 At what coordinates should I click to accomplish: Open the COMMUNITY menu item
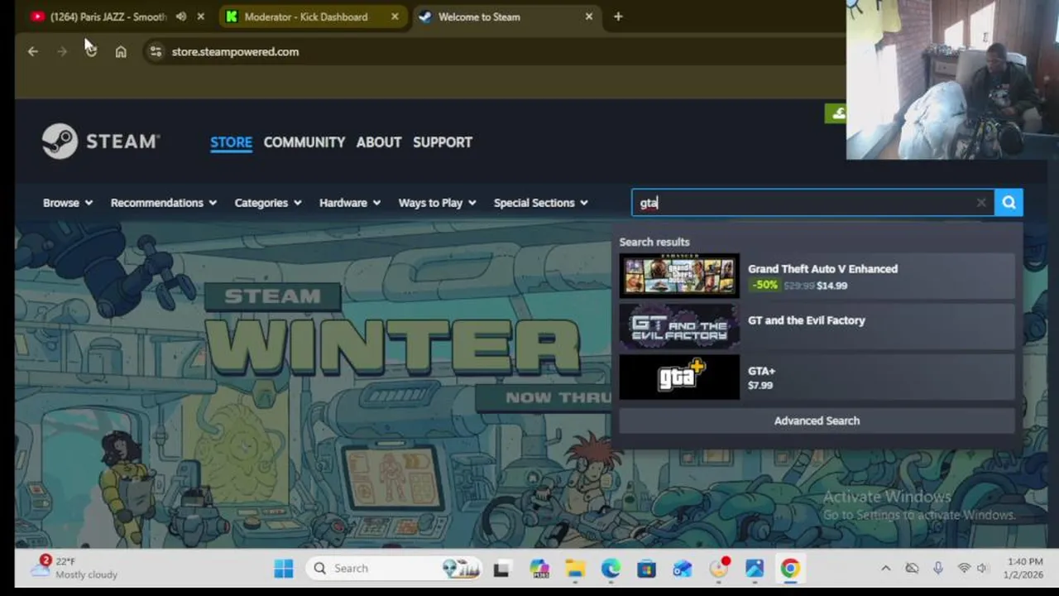304,142
